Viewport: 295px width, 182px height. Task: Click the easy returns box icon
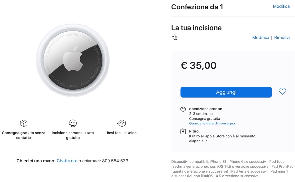pyautogui.click(x=122, y=123)
